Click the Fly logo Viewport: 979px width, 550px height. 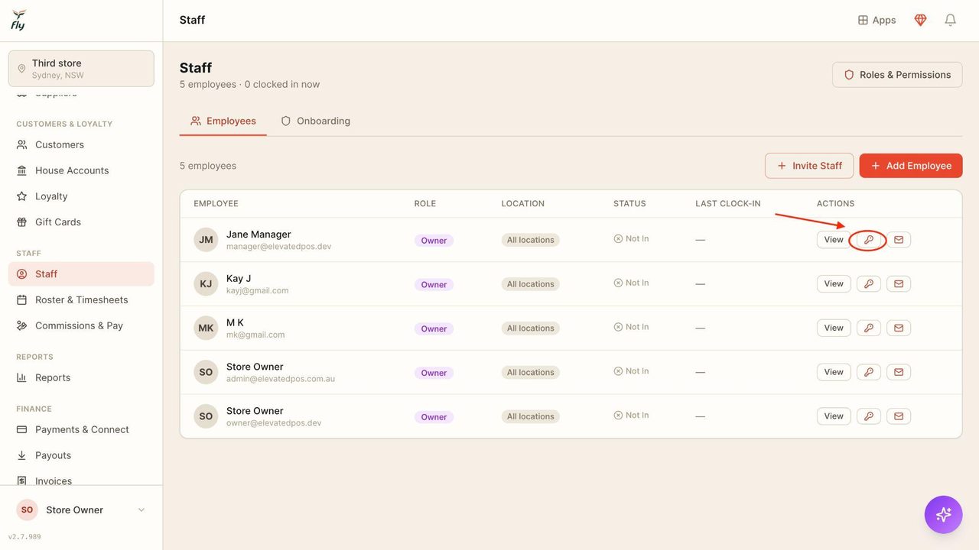coord(18,21)
